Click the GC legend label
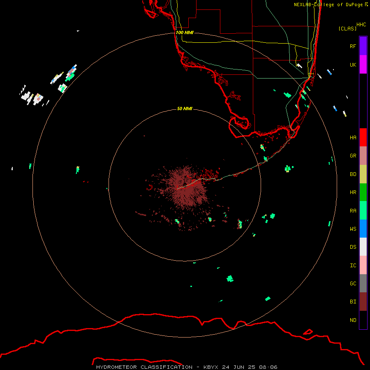The image size is (370, 370). 353,284
